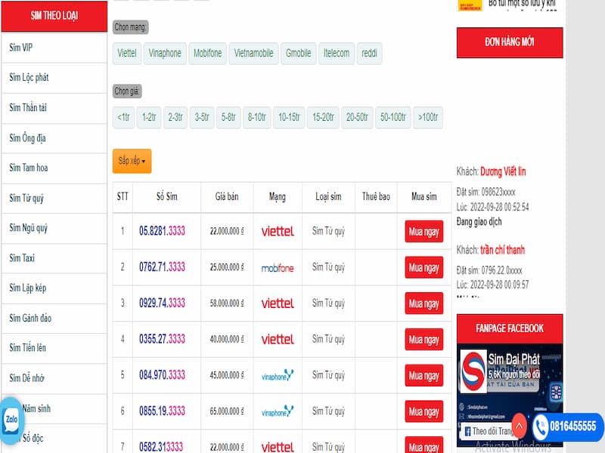Filter by Vietnamobile network
Viewport: 605px width, 453px height.
[x=253, y=53]
